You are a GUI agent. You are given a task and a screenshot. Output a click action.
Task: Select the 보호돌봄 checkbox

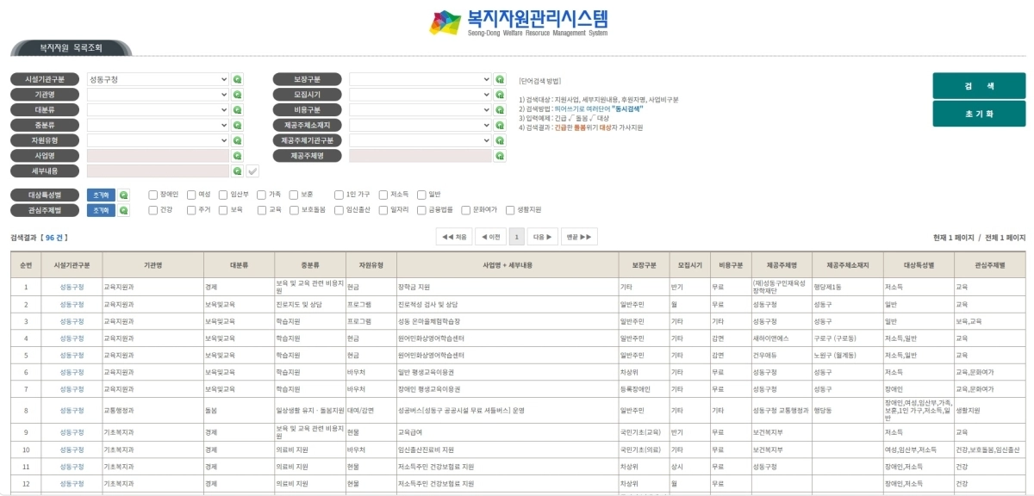click(x=294, y=209)
